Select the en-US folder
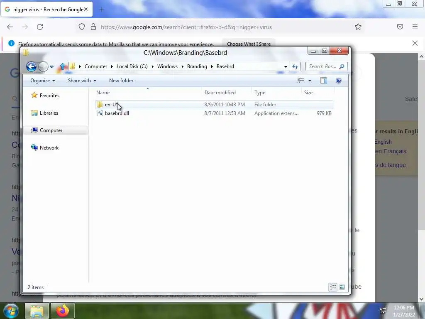This screenshot has width=425, height=319. pos(214,104)
